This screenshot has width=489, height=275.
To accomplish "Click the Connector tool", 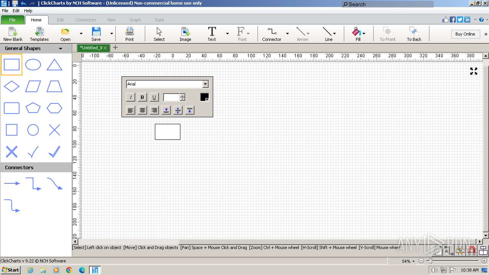I will tap(272, 34).
